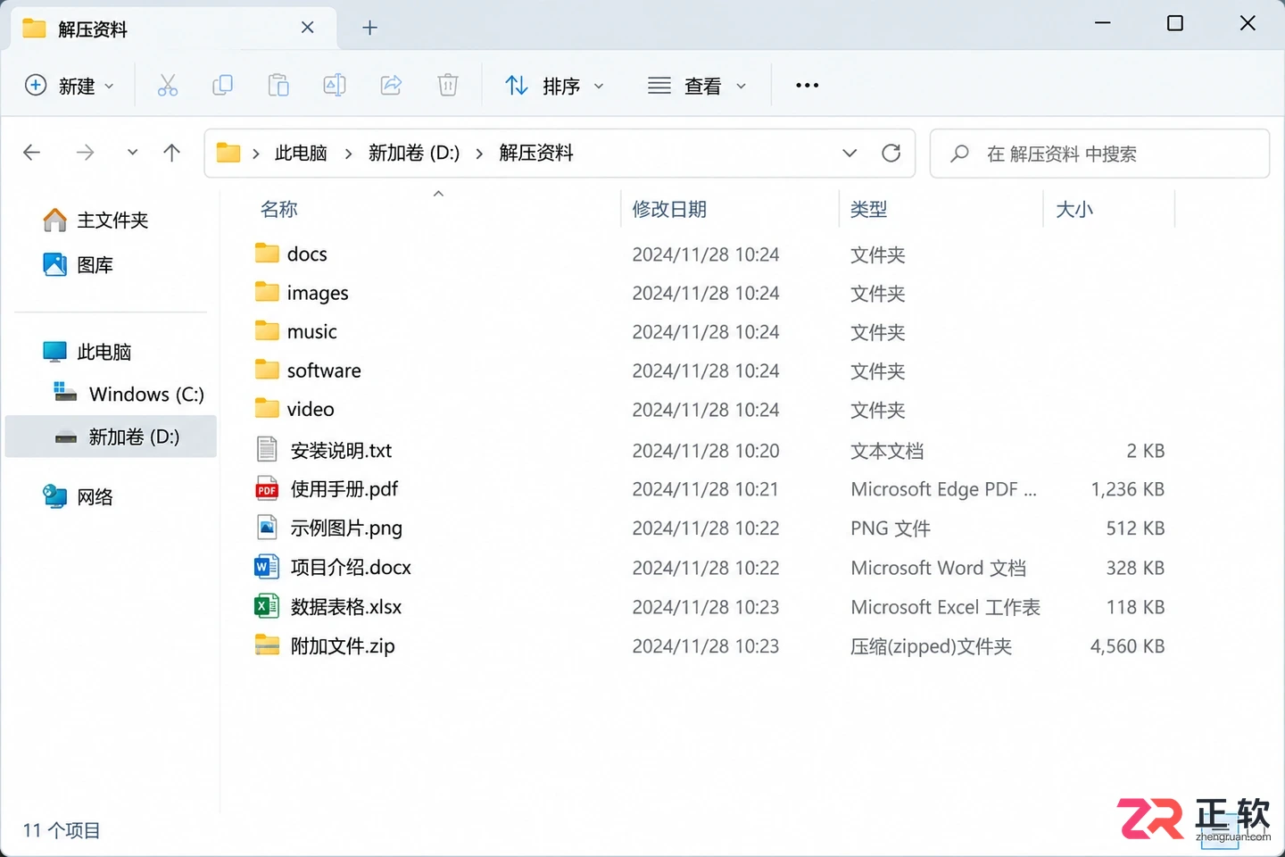Open the 排序 sort dropdown
This screenshot has height=857, width=1285.
[555, 86]
